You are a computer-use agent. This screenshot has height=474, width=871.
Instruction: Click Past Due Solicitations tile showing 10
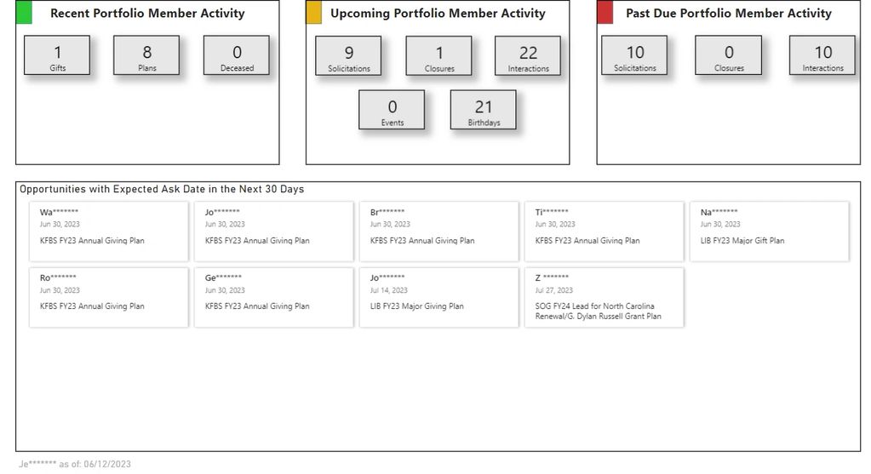[635, 57]
